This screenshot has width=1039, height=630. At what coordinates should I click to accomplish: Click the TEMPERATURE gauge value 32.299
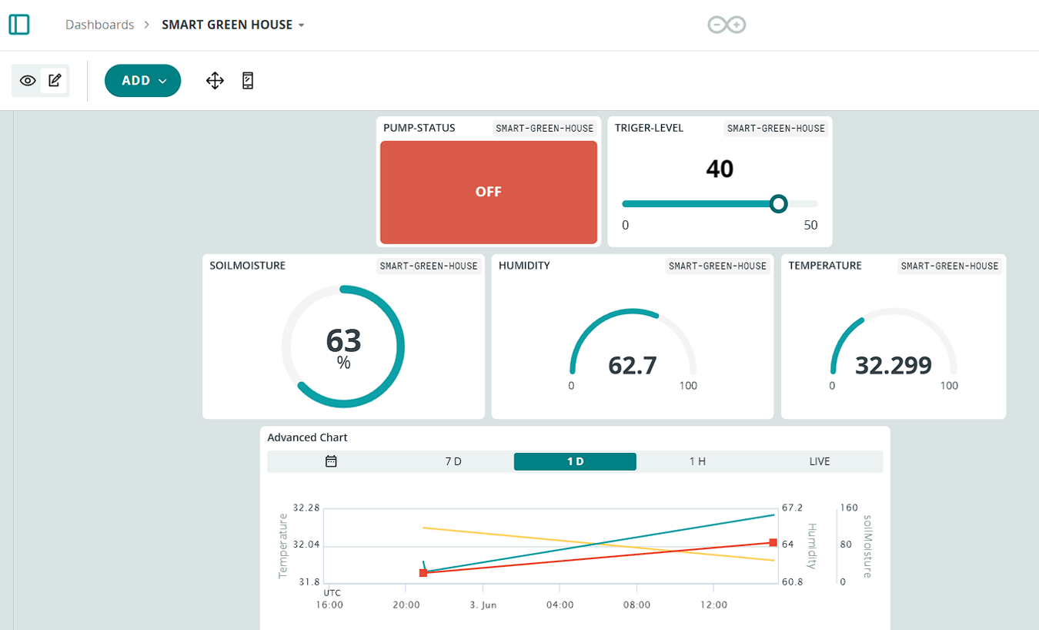tap(894, 365)
